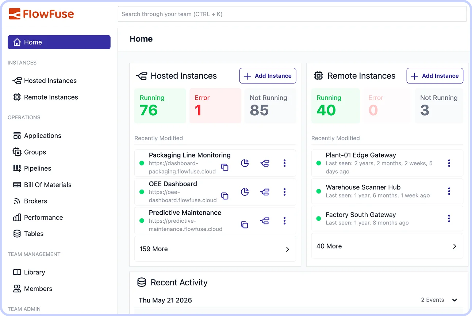Open the Predictive Maintenance kebab menu
The height and width of the screenshot is (316, 472).
285,221
